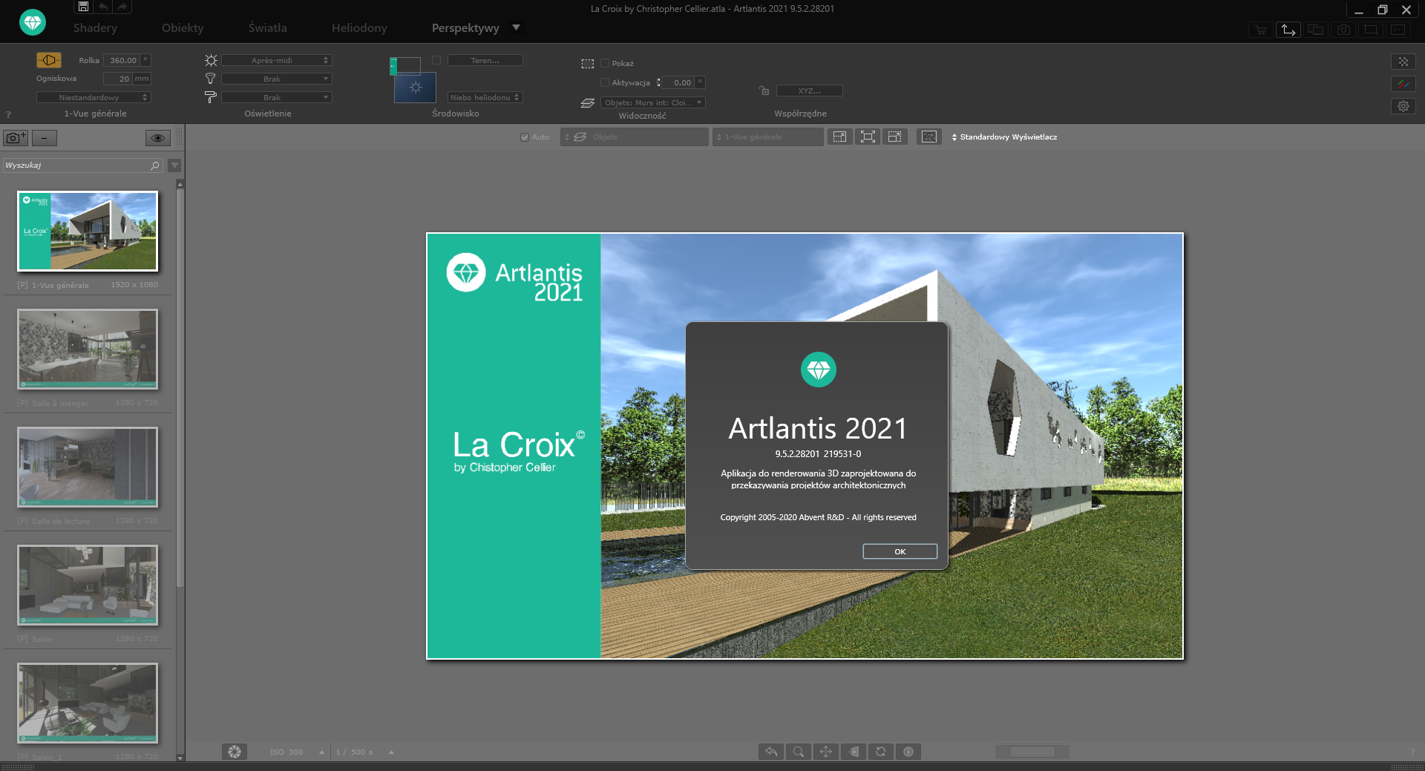This screenshot has width=1425, height=771.
Task: Switch to 2D view axes icon
Action: 1288,30
